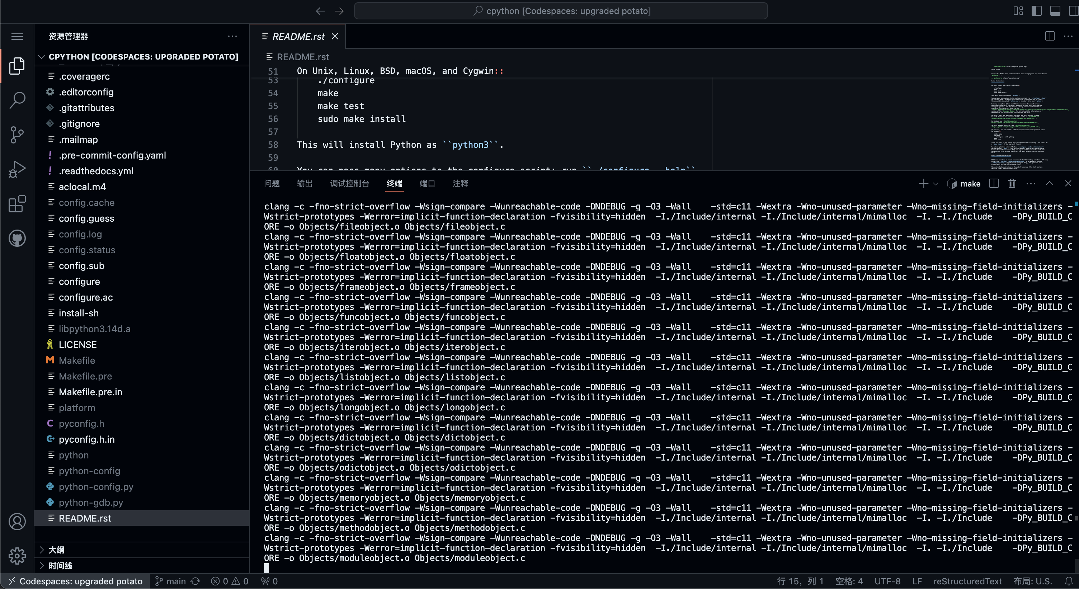Image resolution: width=1079 pixels, height=589 pixels.
Task: Open Run and Debug view icon
Action: point(17,169)
